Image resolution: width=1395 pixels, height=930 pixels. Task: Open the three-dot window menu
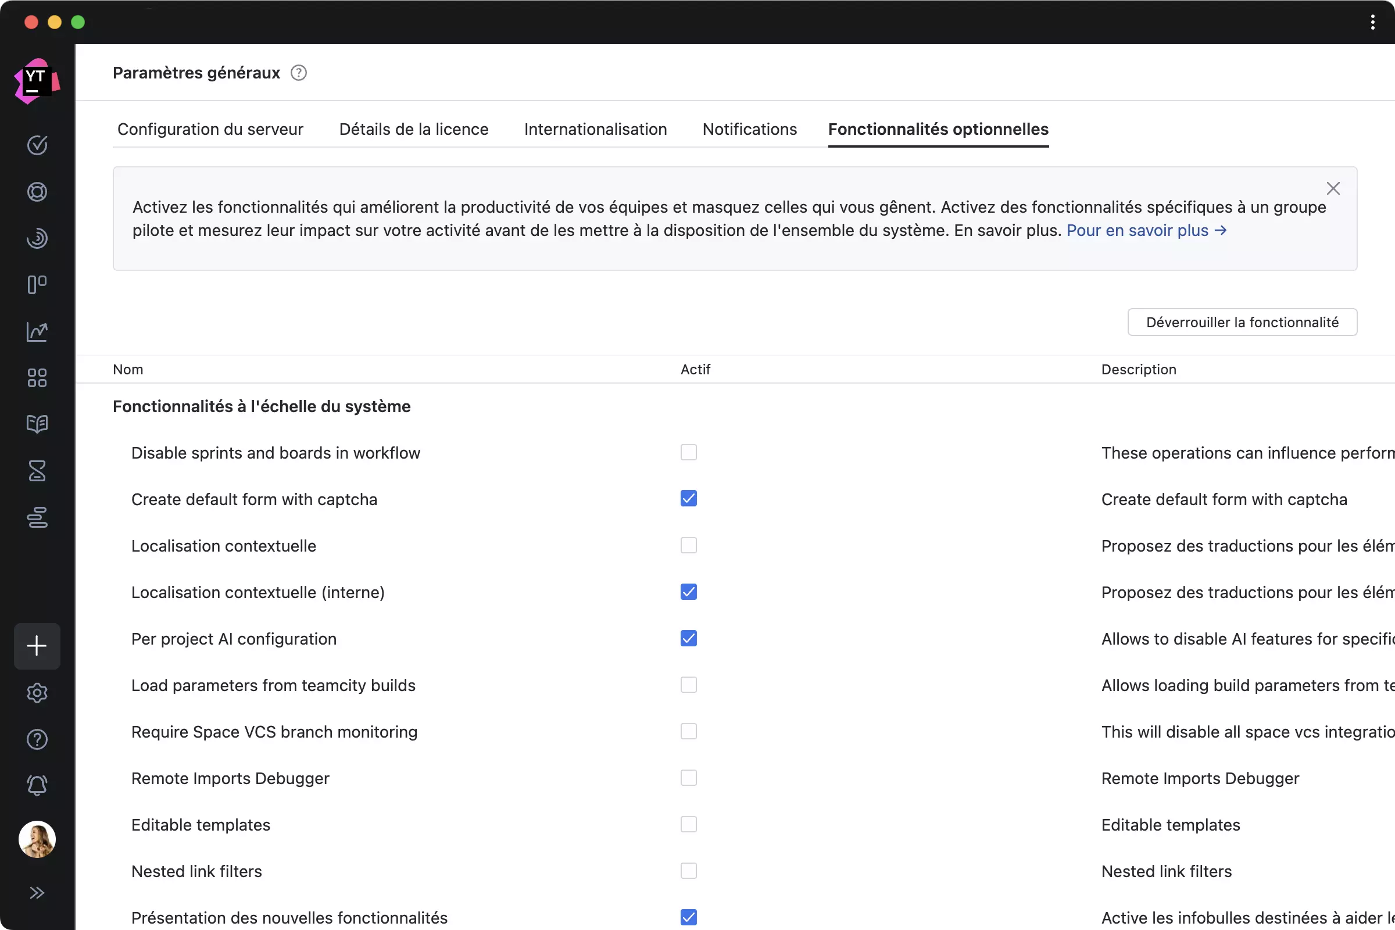(1372, 23)
